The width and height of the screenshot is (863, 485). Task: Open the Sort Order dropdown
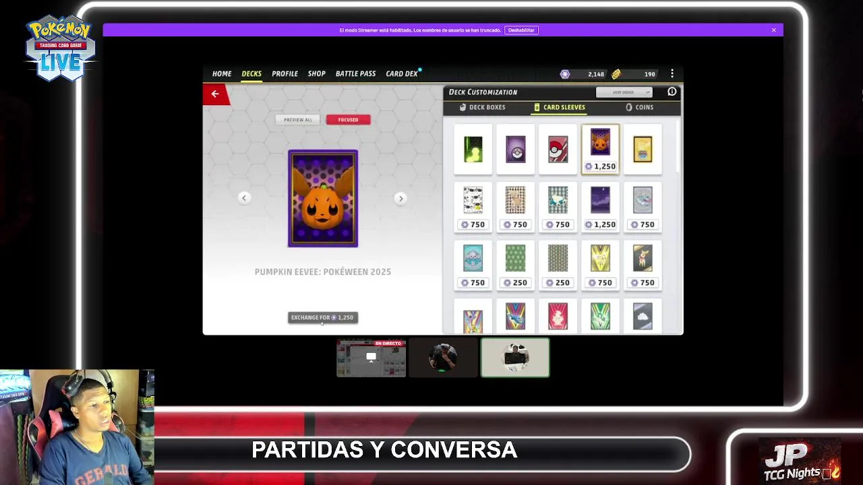click(624, 92)
